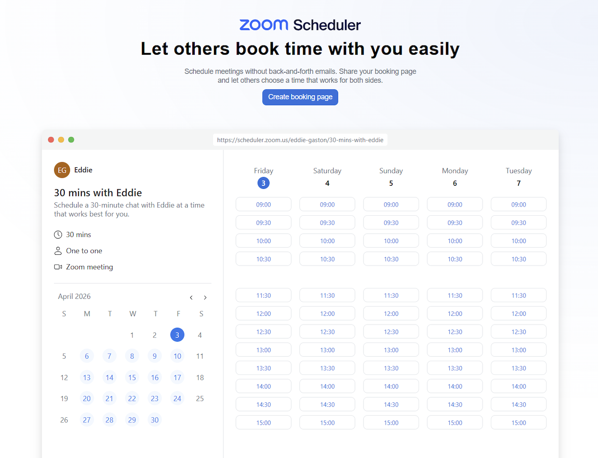
Task: Choose April 30 in the calendar
Action: coord(154,420)
